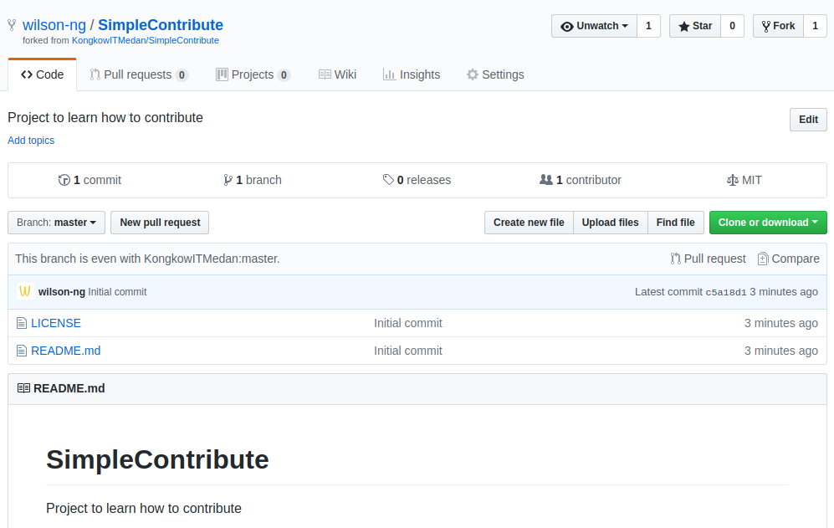Click the fork count 1
The image size is (834, 528).
[815, 26]
